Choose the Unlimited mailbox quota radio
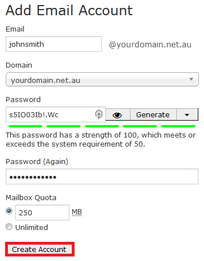This screenshot has width=204, height=261. 9,227
